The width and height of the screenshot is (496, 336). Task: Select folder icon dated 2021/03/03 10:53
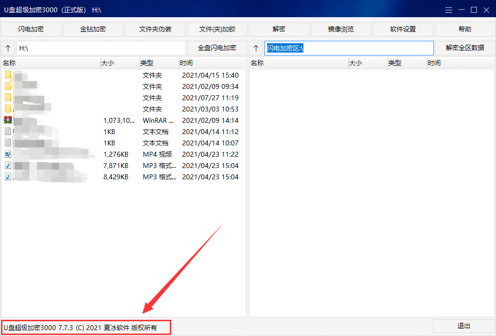(x=8, y=109)
